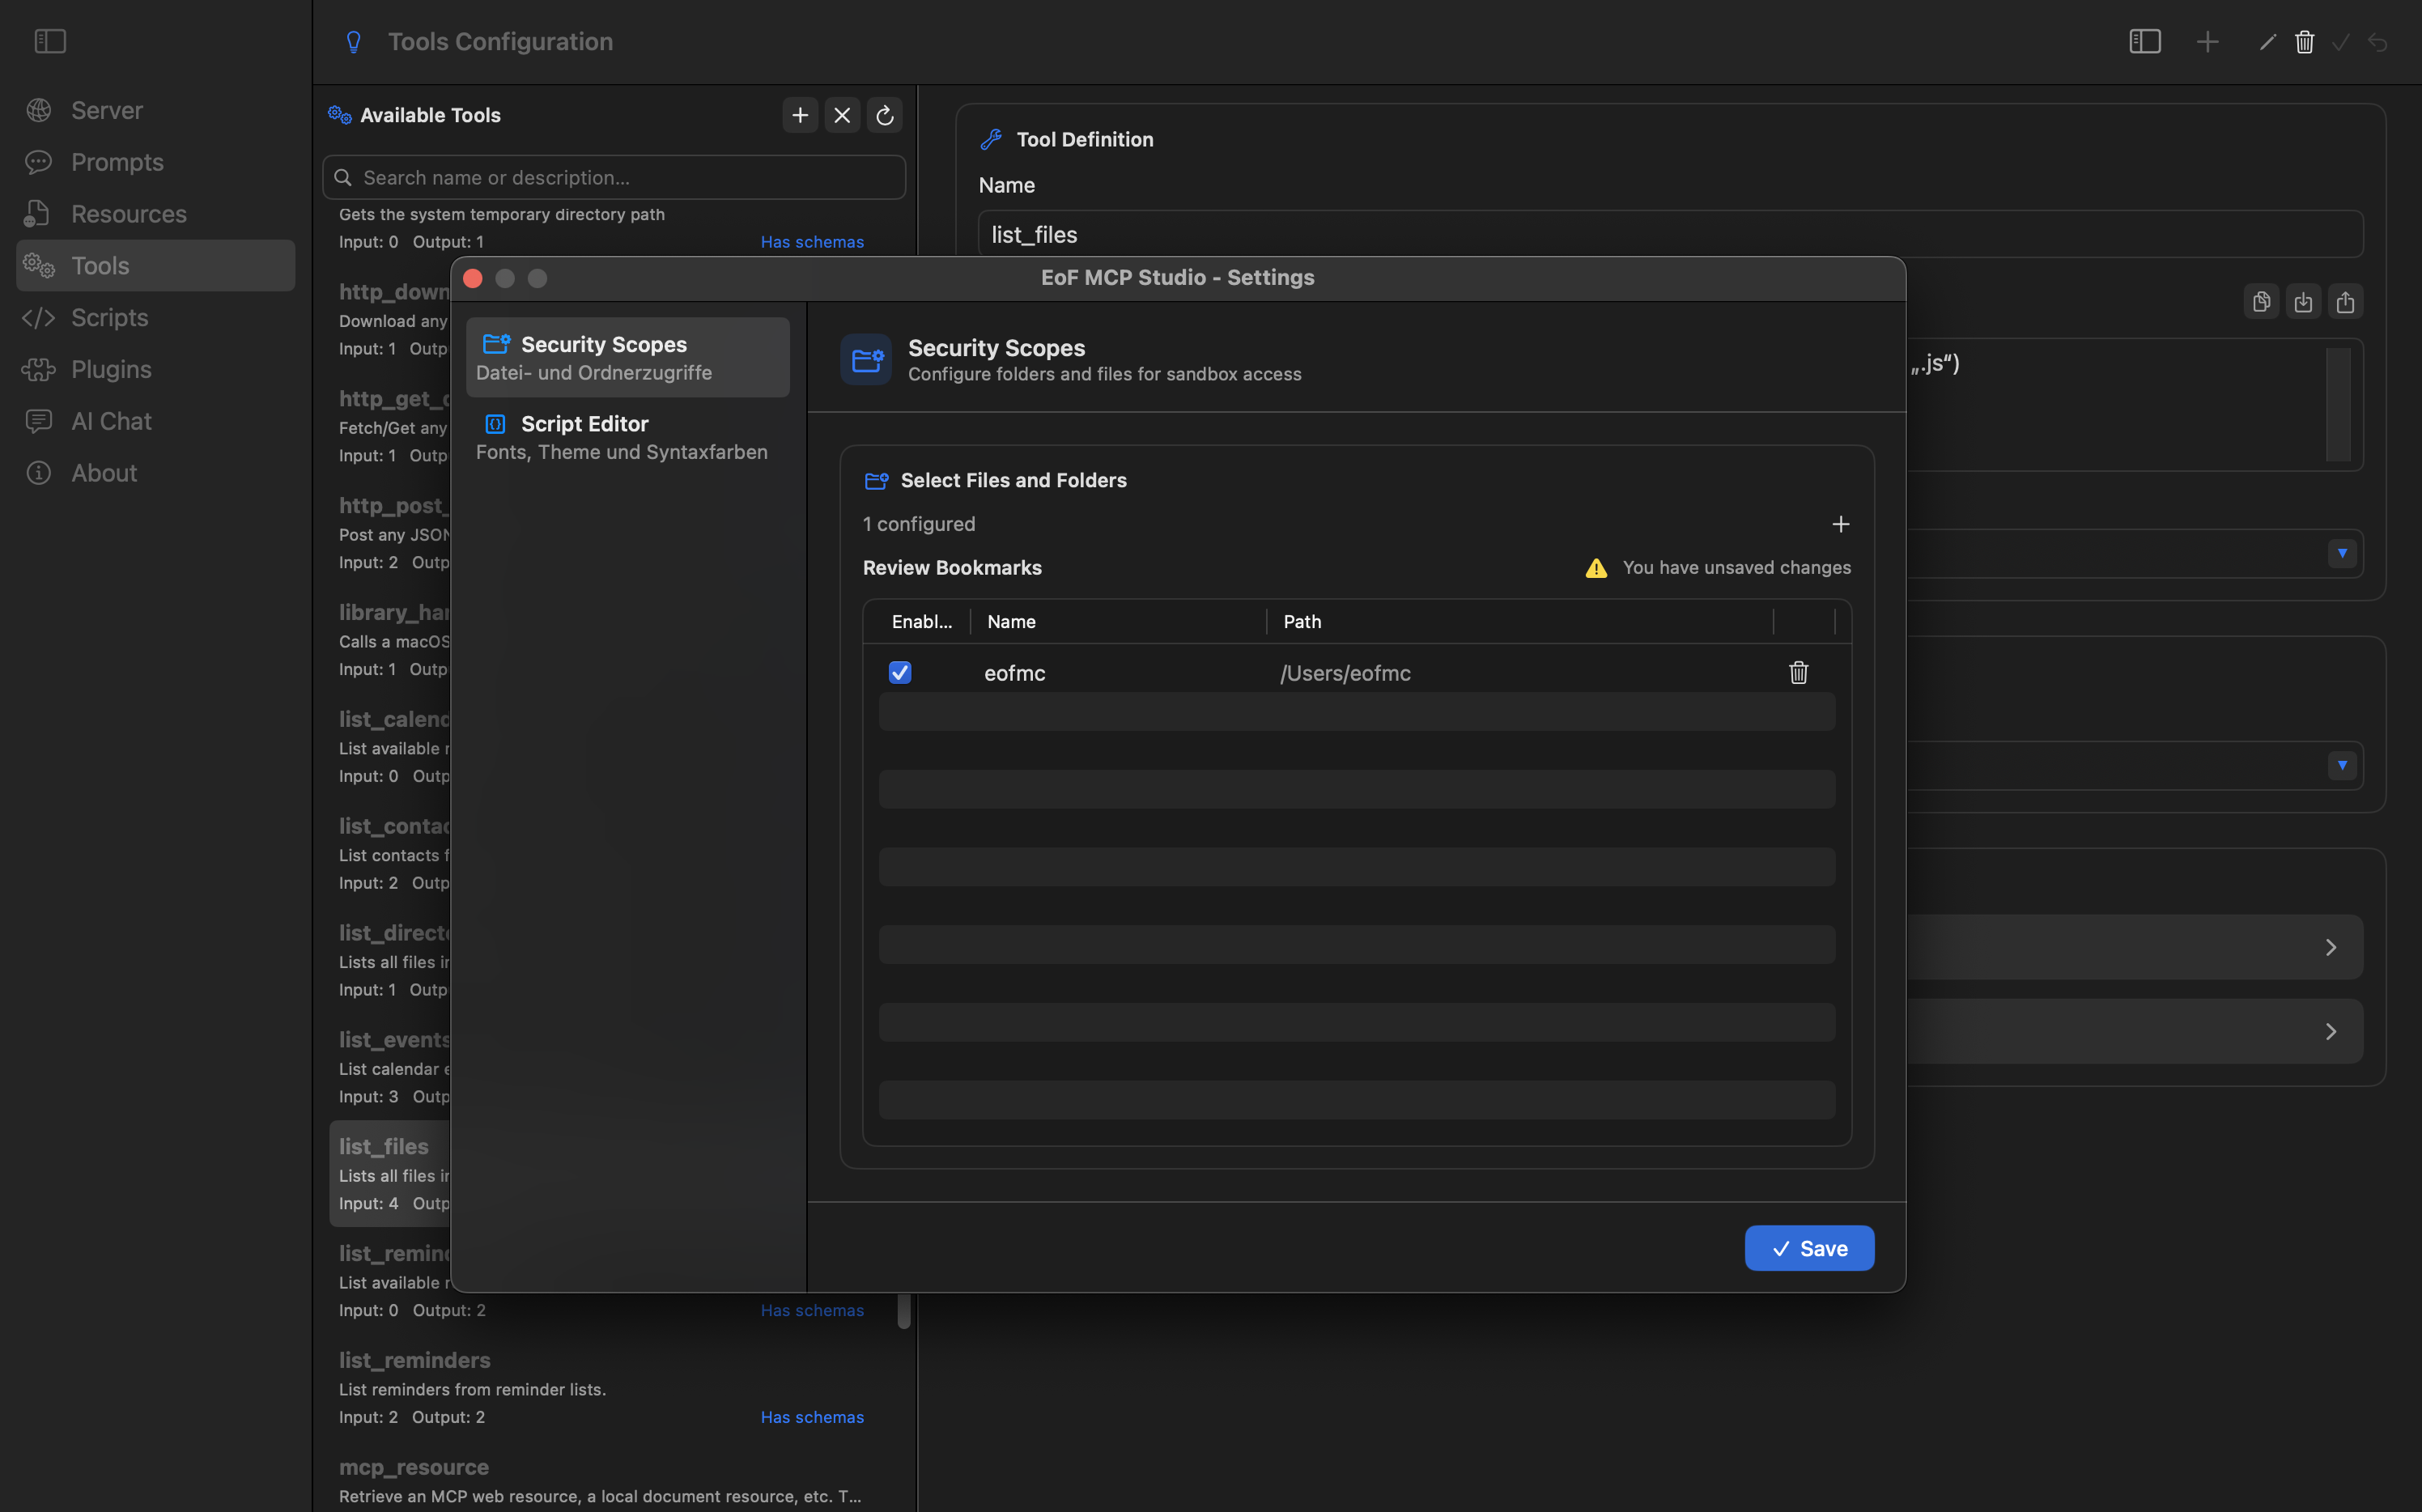Click the trash icon in top toolbar

pyautogui.click(x=2305, y=41)
